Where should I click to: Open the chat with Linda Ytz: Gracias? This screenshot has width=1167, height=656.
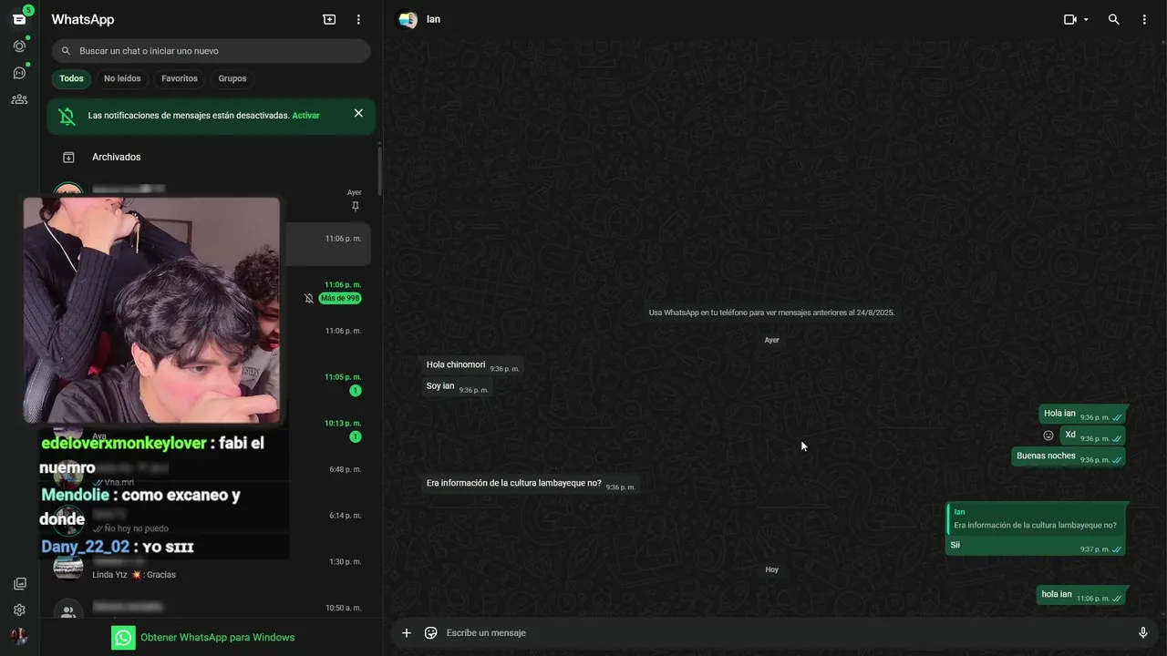click(211, 569)
